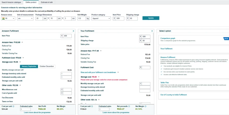
Task: Click the NEW badge on Comparison graph
Action: 226,39
